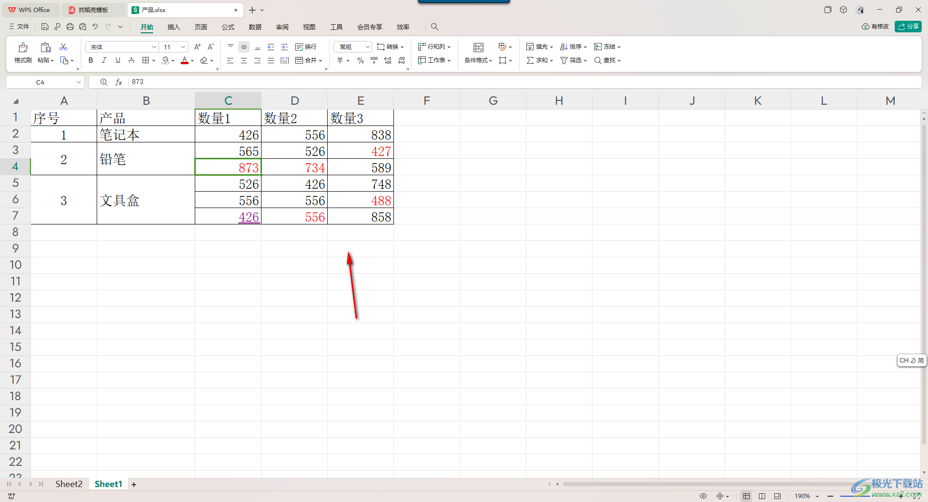The image size is (928, 502).
Task: Click the increase indent icon
Action: 285,47
